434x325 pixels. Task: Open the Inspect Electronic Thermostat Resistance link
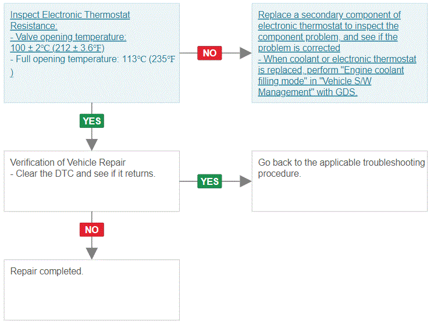coord(70,20)
